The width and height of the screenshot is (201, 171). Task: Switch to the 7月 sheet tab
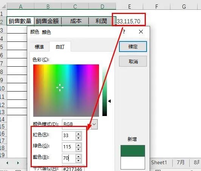click(x=181, y=162)
